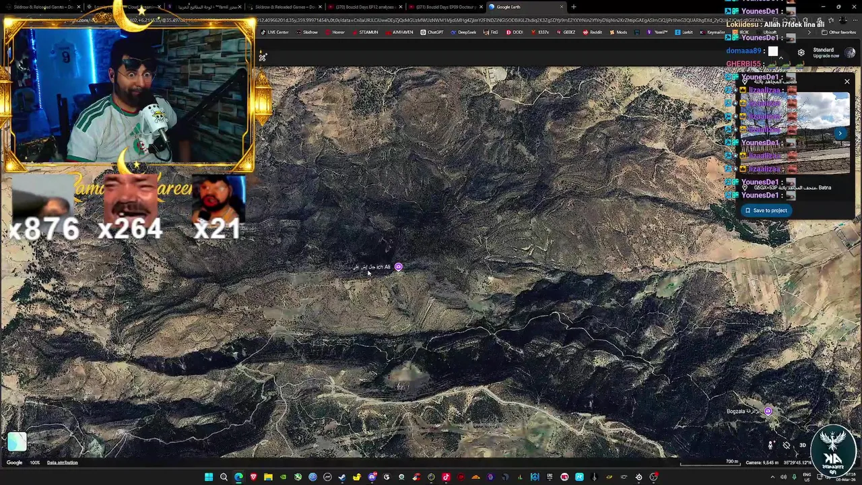Viewport: 862px width, 485px height.
Task: Open Google Earth settings gear
Action: point(801,53)
